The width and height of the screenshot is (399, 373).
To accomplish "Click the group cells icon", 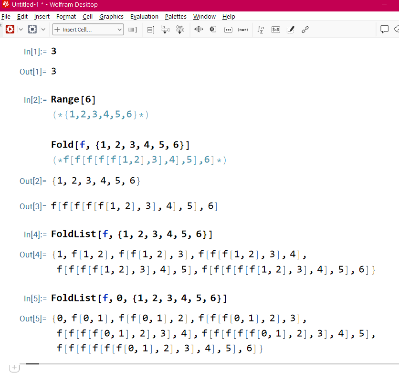I will (150, 30).
